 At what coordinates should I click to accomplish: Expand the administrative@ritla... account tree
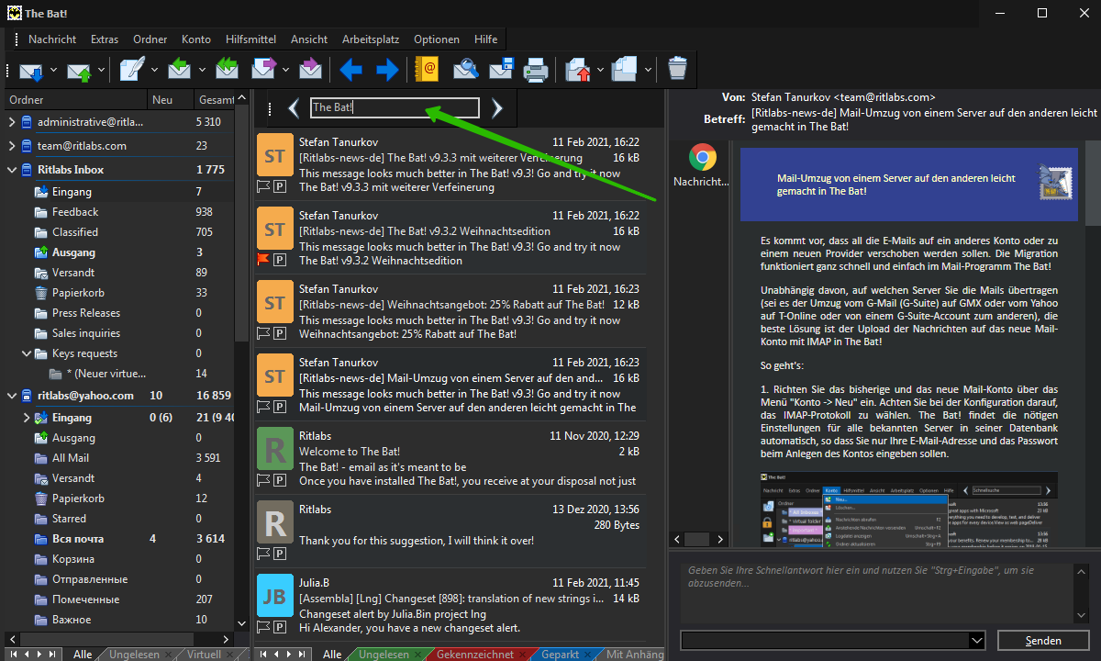point(11,122)
